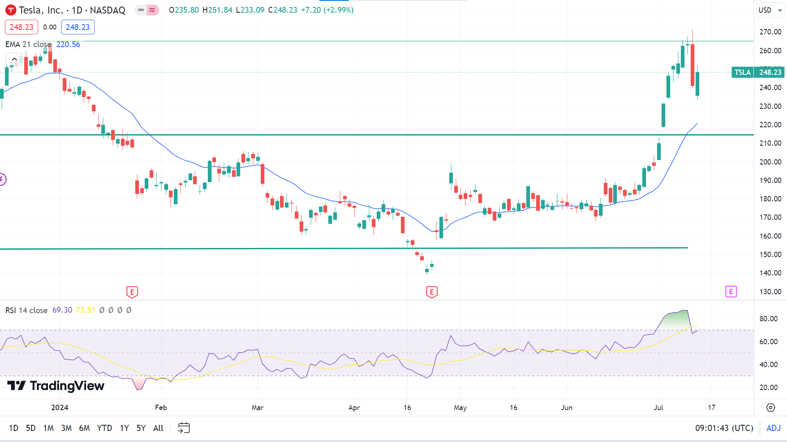Click the May label on time axis
This screenshot has width=787, height=442.
click(460, 408)
